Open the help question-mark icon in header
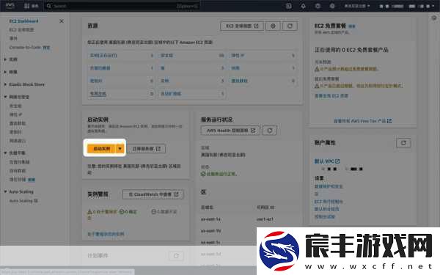The height and width of the screenshot is (275, 440). (318, 6)
